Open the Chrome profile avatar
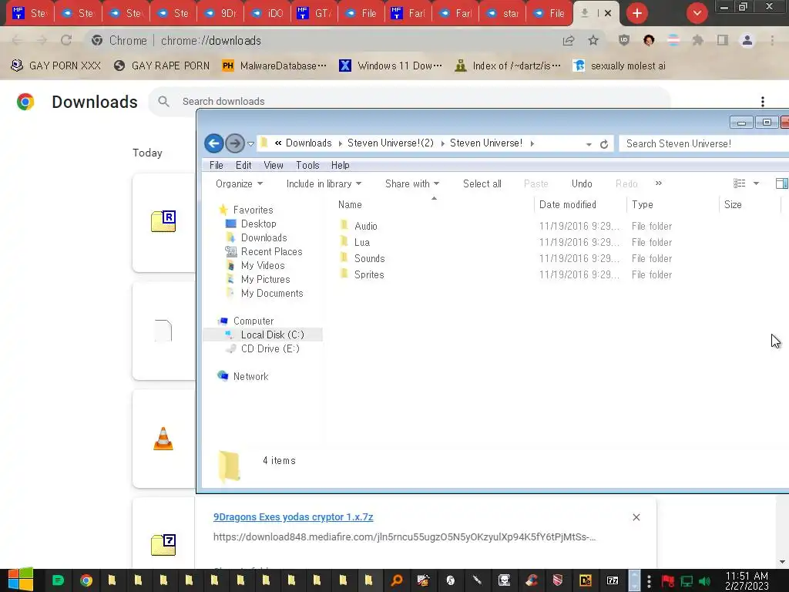789x592 pixels. coord(747,40)
